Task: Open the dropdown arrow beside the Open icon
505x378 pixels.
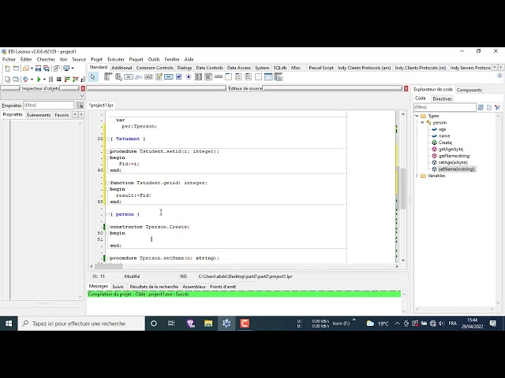Action: (32, 69)
